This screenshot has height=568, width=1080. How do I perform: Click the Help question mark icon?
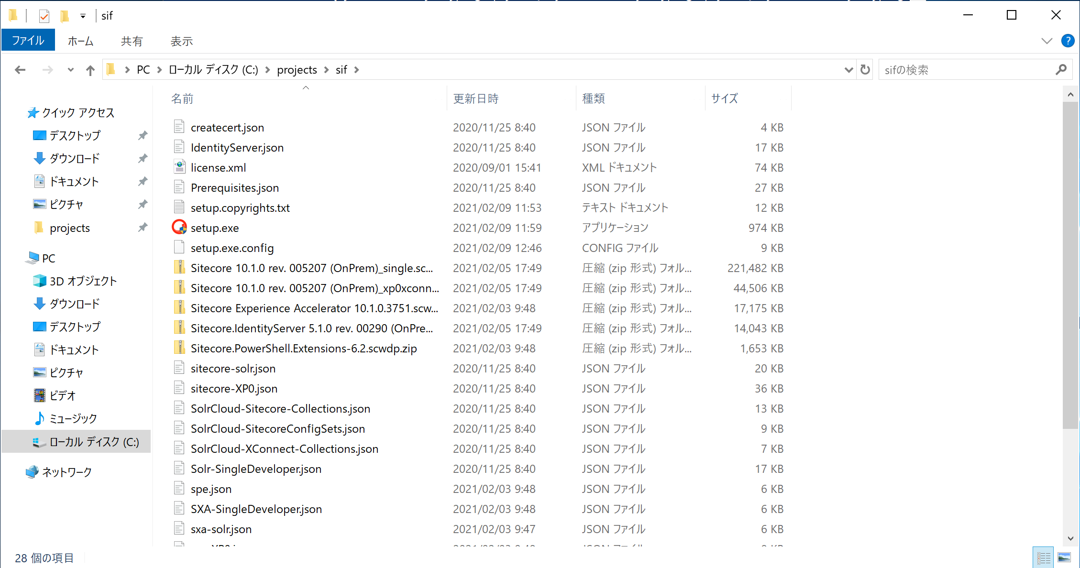[x=1068, y=41]
